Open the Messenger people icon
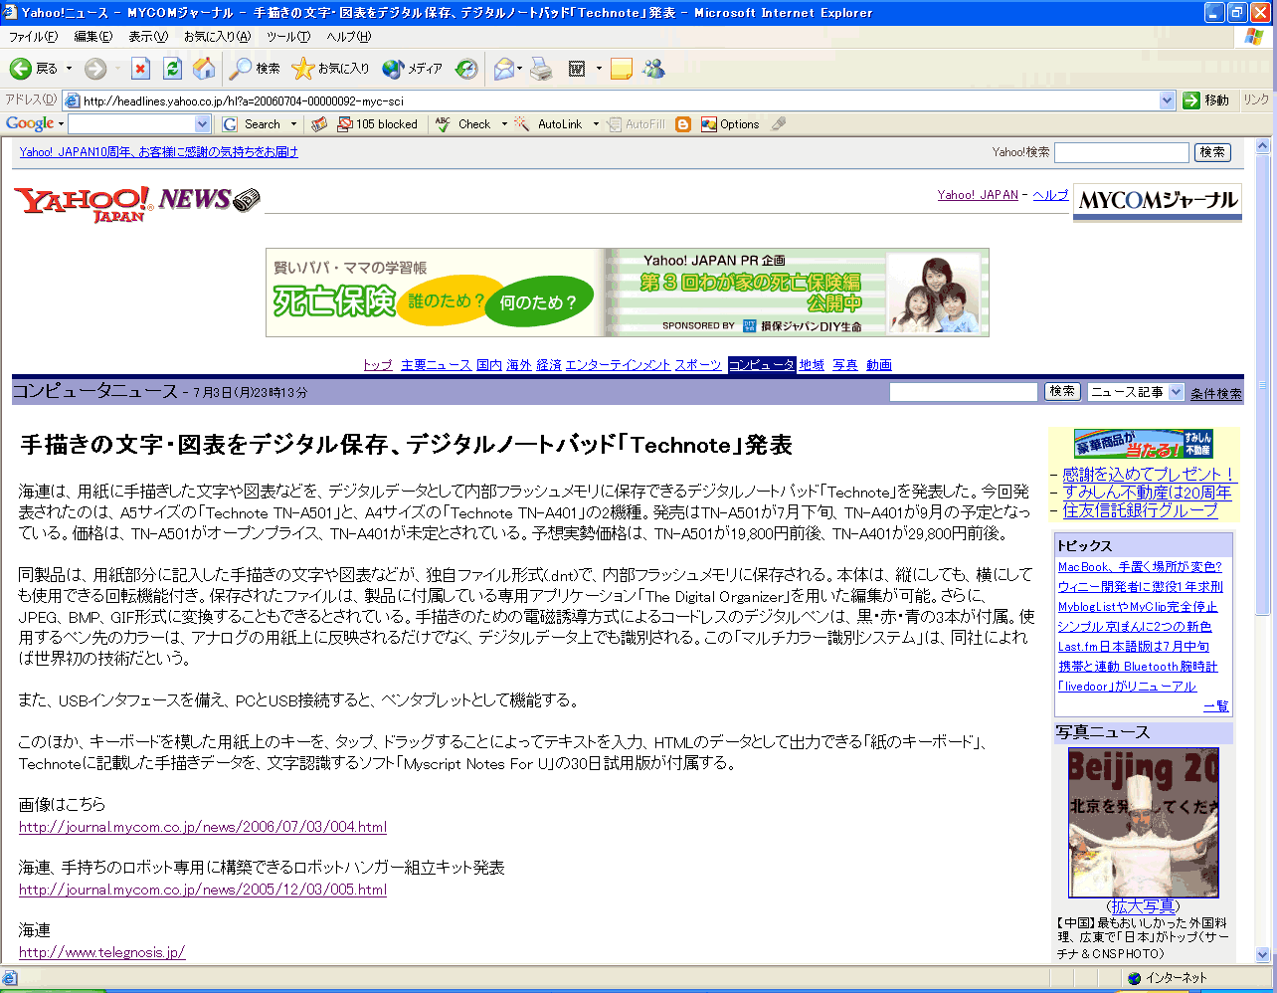The height and width of the screenshot is (993, 1277). 653,69
